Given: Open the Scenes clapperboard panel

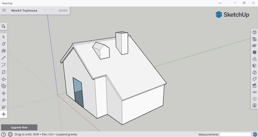Looking at the screenshot, I should tap(254, 86).
